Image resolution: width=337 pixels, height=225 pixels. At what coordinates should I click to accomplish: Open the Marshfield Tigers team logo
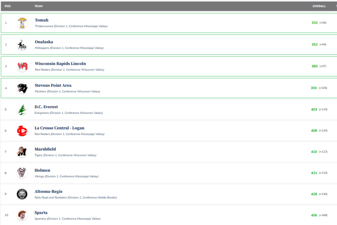(22, 152)
